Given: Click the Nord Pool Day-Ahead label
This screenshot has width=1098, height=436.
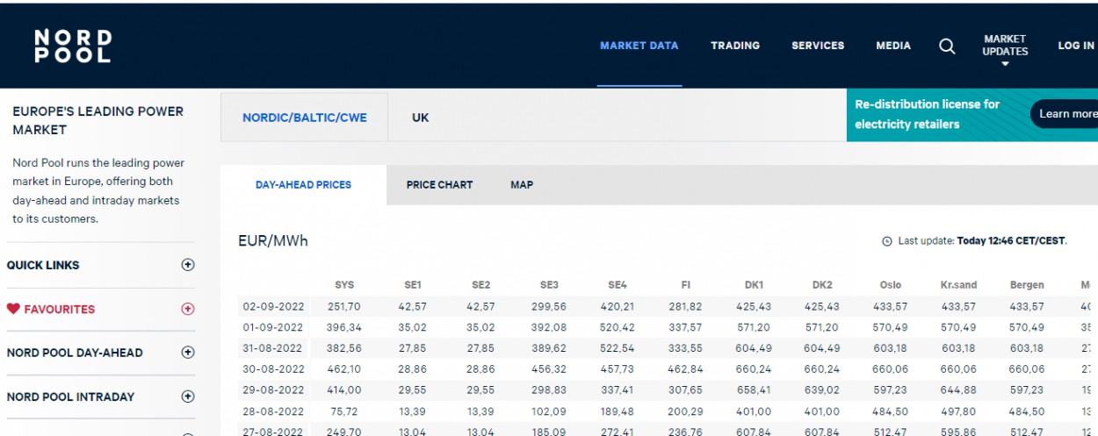Looking at the screenshot, I should click(x=75, y=353).
